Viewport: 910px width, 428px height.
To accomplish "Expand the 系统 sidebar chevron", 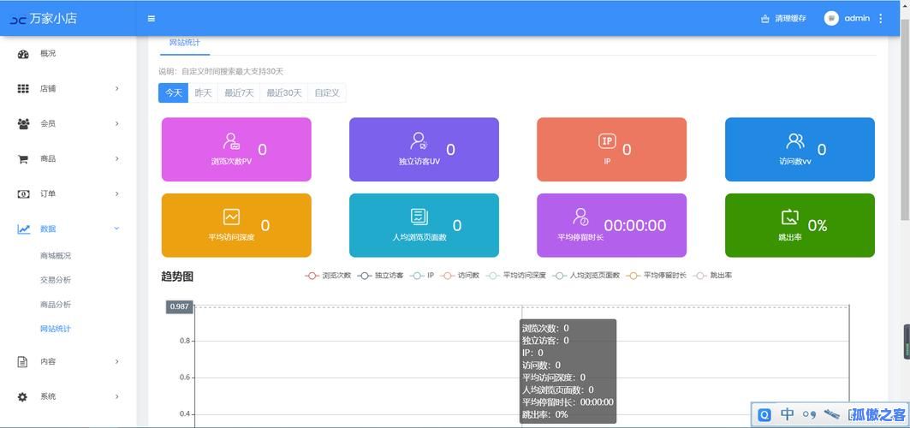I will click(x=116, y=397).
